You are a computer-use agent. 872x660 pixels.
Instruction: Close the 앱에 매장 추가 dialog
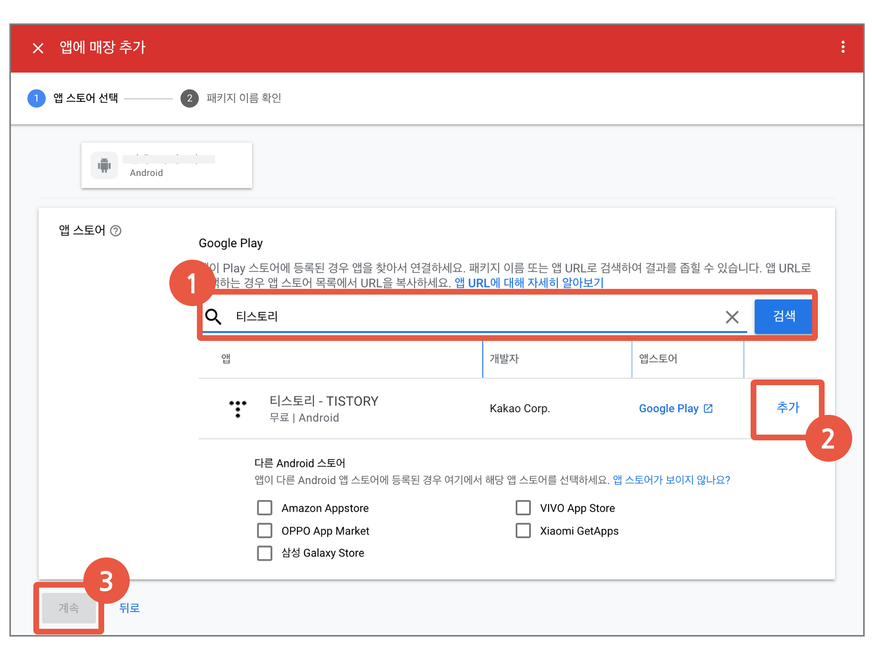point(38,48)
